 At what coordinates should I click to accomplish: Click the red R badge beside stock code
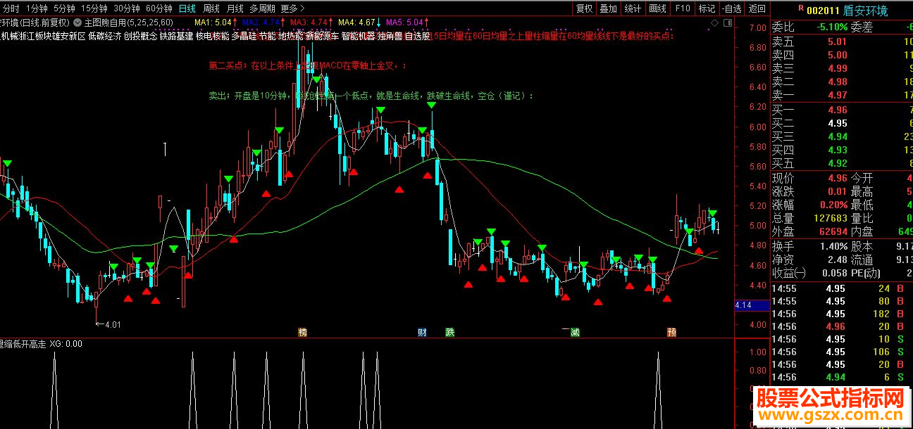point(801,9)
